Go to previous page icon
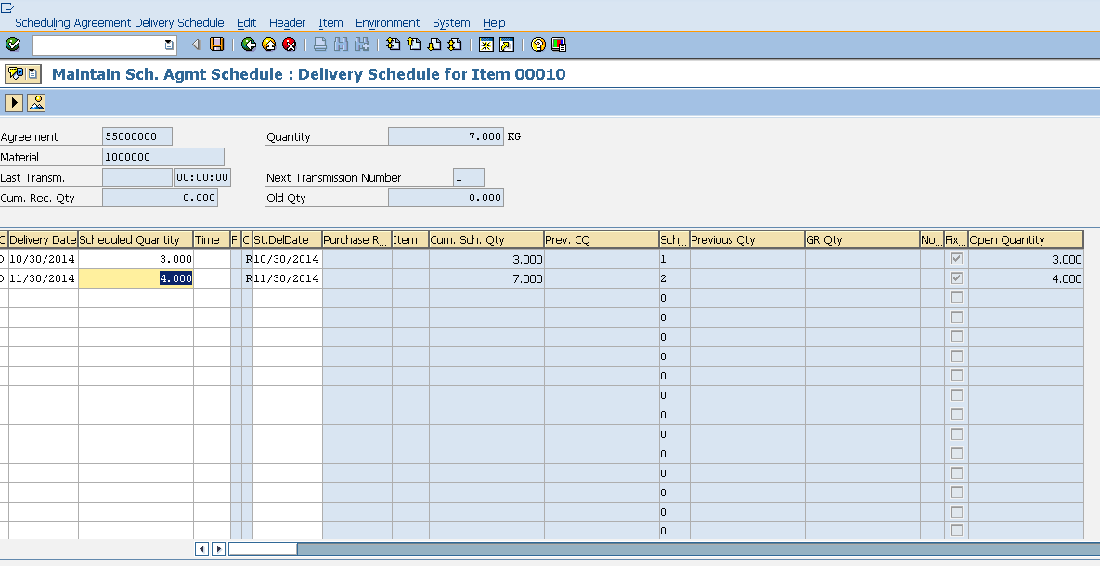 [x=414, y=45]
